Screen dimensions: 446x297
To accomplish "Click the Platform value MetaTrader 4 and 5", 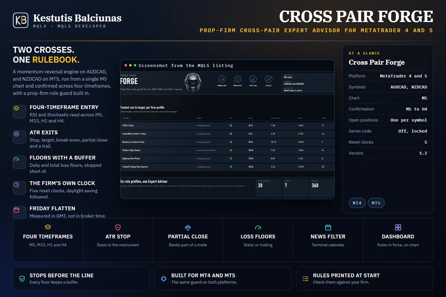I will pyautogui.click(x=403, y=76).
